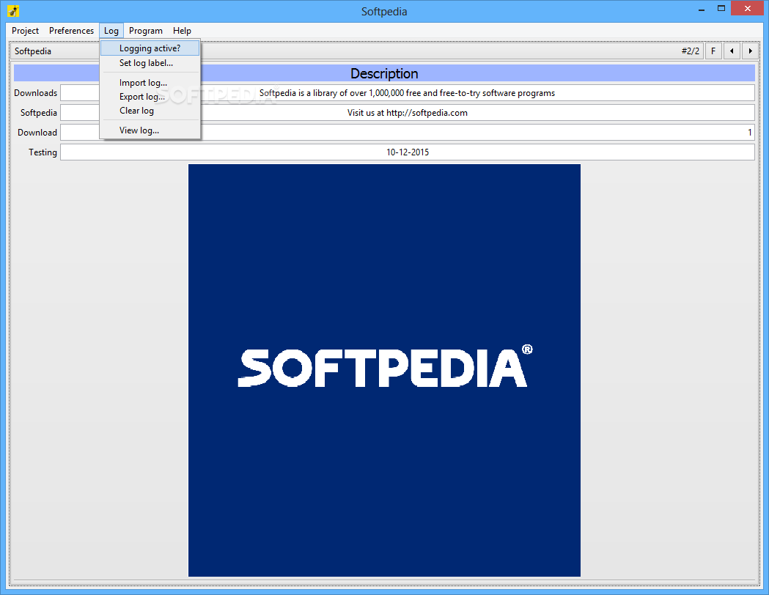The height and width of the screenshot is (595, 769).
Task: Open the Help menu
Action: 182,30
